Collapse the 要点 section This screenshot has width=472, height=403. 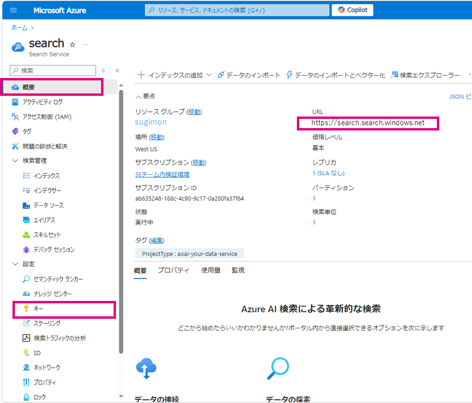click(x=138, y=97)
